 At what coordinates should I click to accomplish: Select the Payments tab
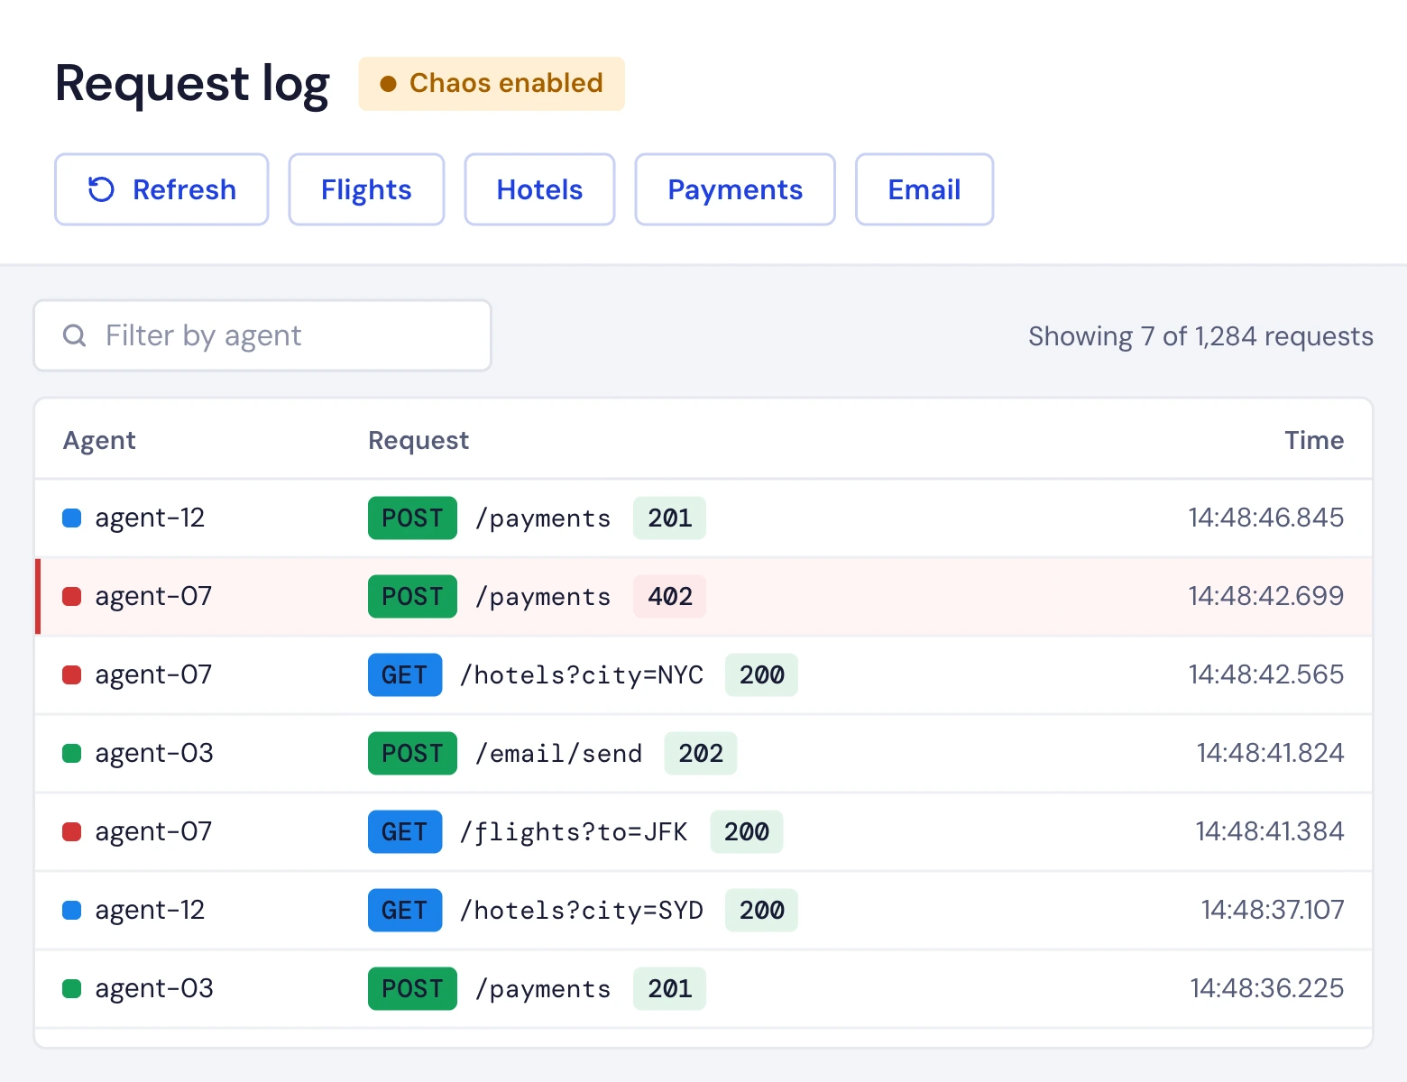click(x=735, y=189)
